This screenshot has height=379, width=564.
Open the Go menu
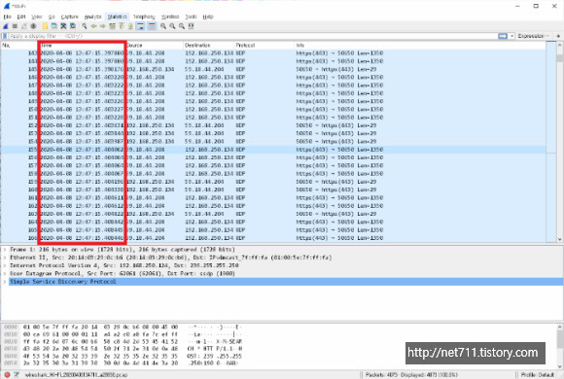pos(52,17)
